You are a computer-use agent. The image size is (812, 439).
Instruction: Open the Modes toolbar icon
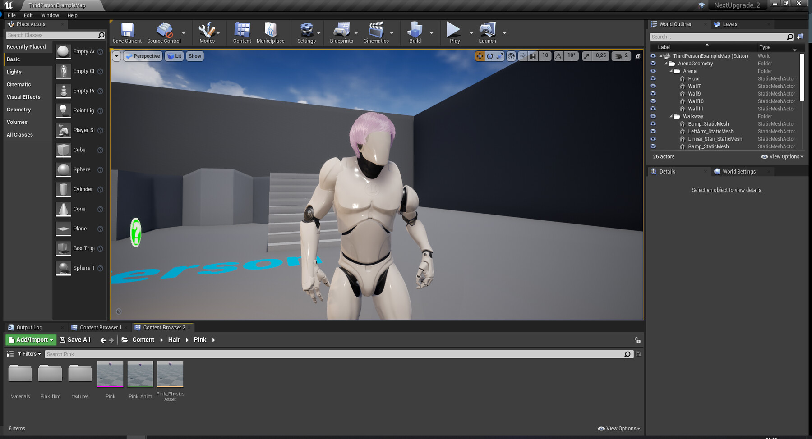(207, 32)
